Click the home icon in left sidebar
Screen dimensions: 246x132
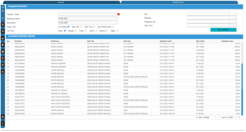[x=3, y=7]
